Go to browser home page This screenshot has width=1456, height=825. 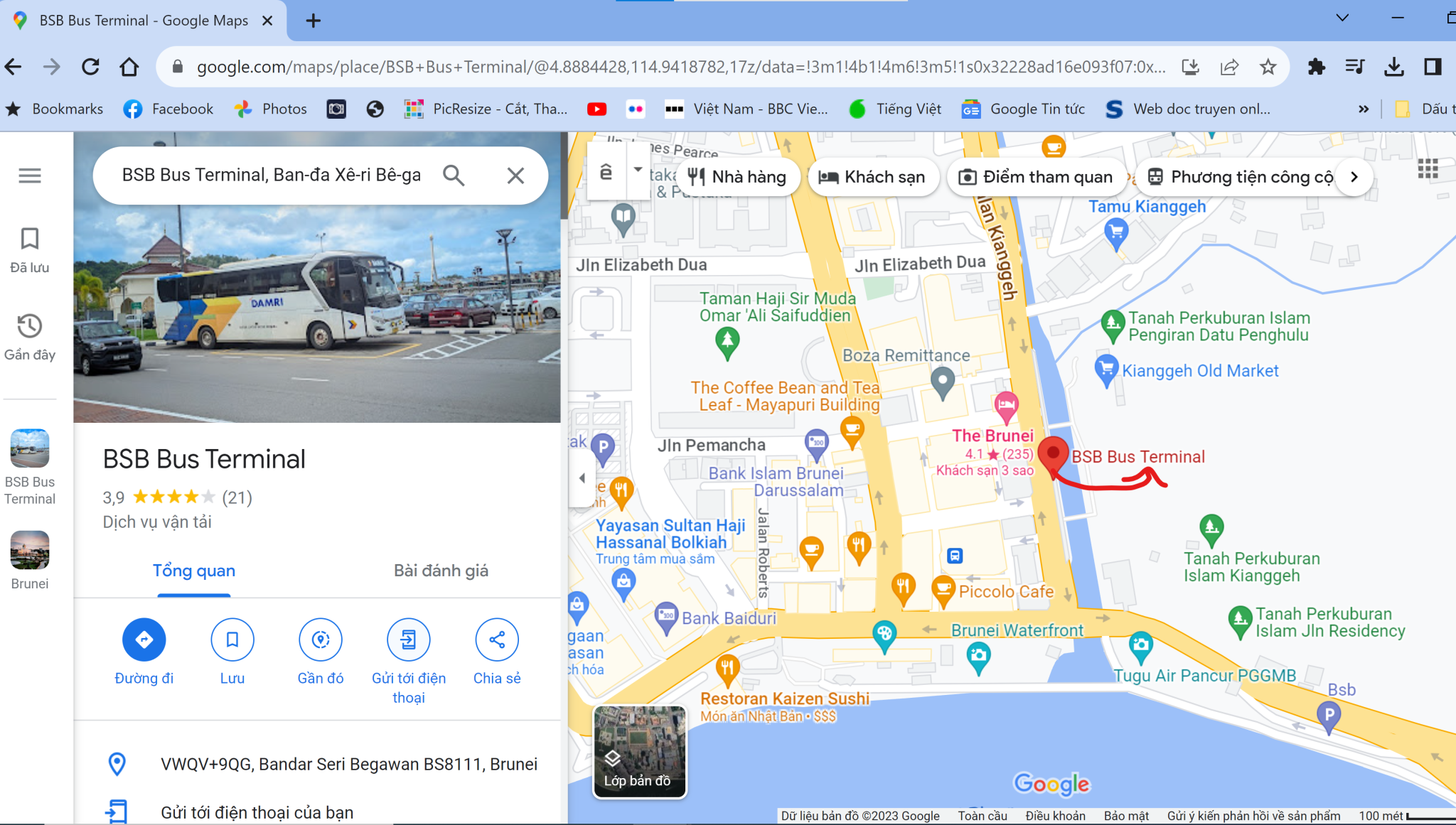pyautogui.click(x=129, y=67)
